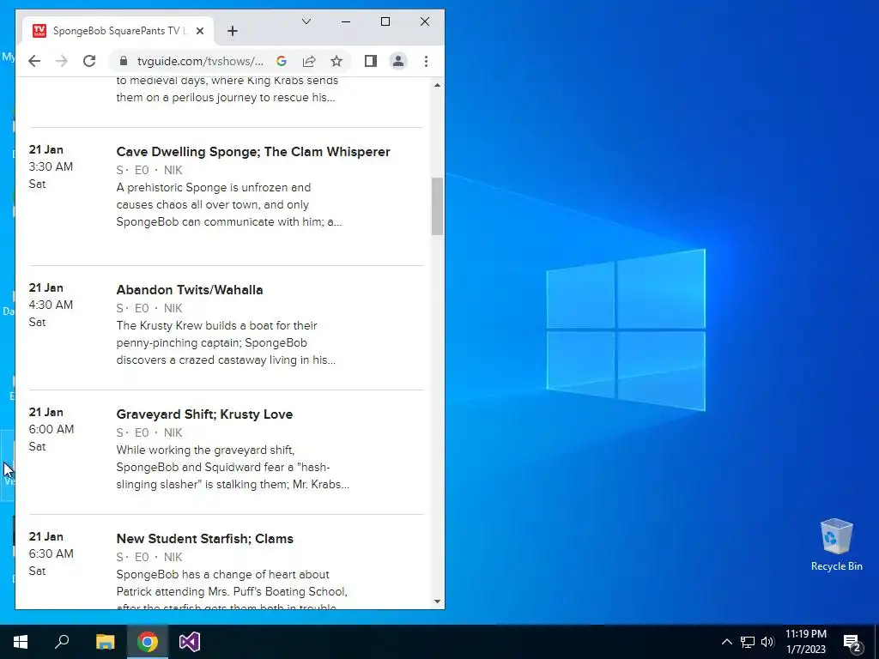Click the forward navigation arrow
Screen dimensions: 879x659
(62, 61)
